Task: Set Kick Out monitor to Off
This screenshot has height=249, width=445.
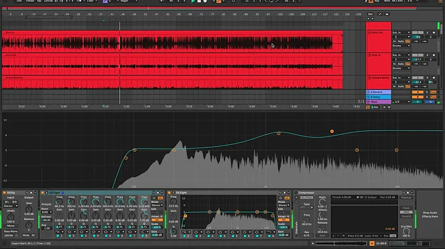Action: pyautogui.click(x=407, y=41)
